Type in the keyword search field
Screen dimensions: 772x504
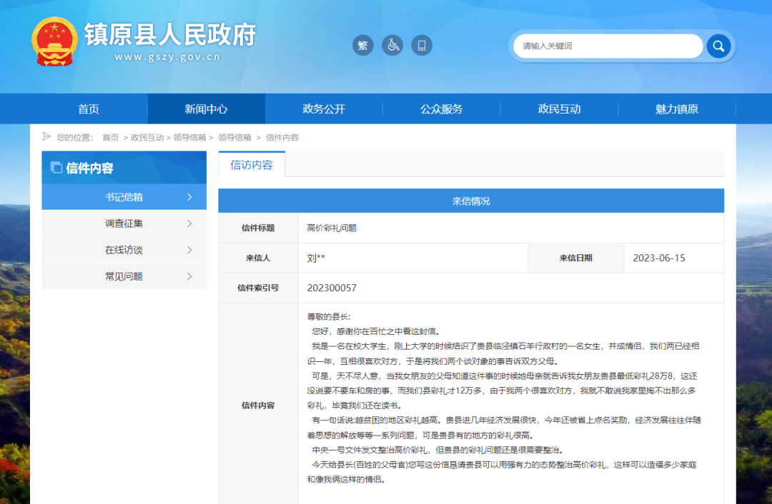(x=608, y=46)
